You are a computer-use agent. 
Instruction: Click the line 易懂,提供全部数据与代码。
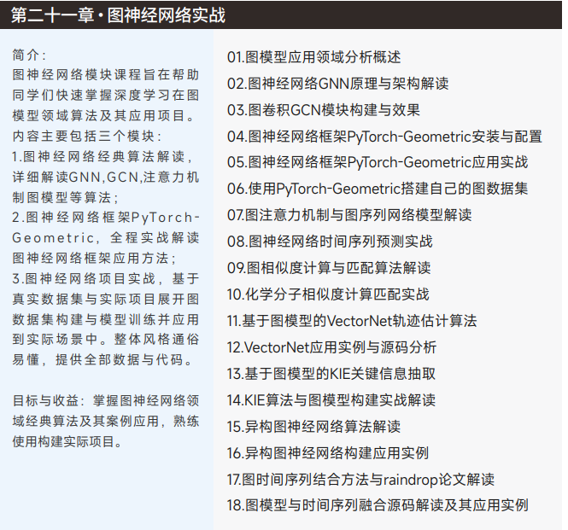pyautogui.click(x=102, y=360)
